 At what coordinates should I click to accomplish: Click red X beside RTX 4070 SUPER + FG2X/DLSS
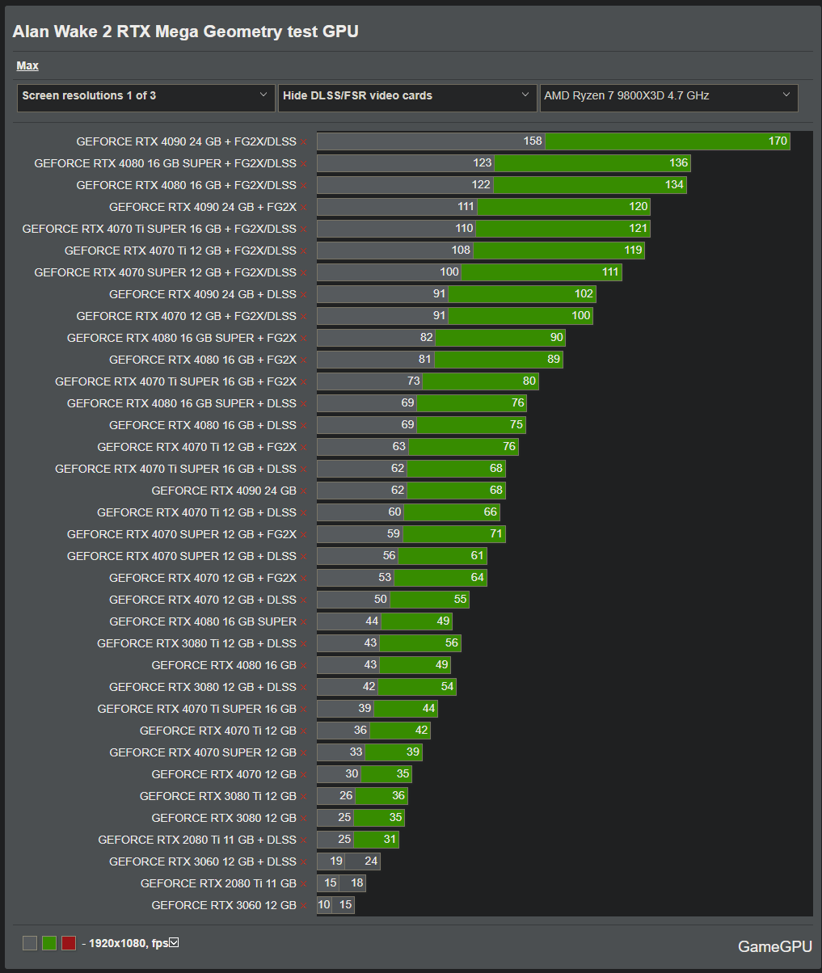coord(304,273)
